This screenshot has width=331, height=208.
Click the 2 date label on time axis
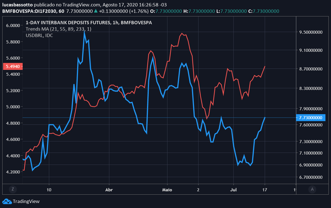(x=198, y=190)
